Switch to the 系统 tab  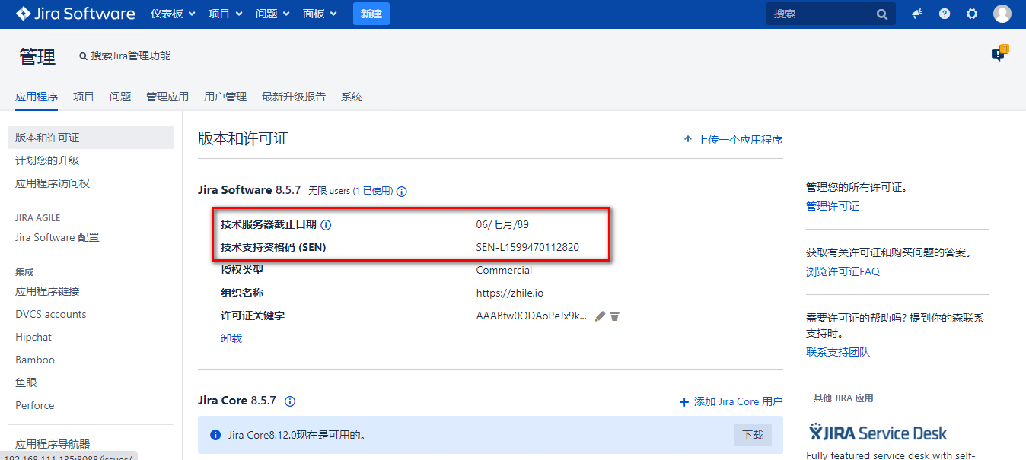point(351,97)
